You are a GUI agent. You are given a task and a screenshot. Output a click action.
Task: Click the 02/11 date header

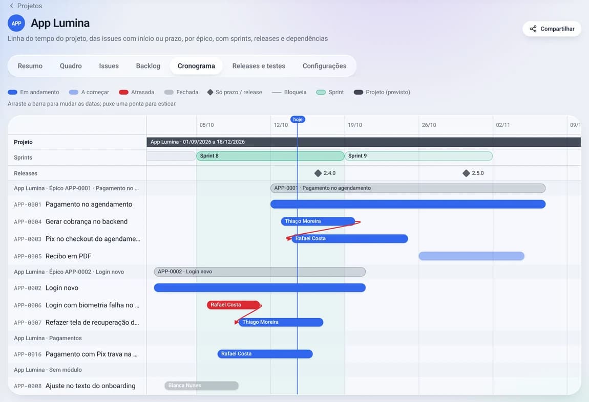[503, 125]
